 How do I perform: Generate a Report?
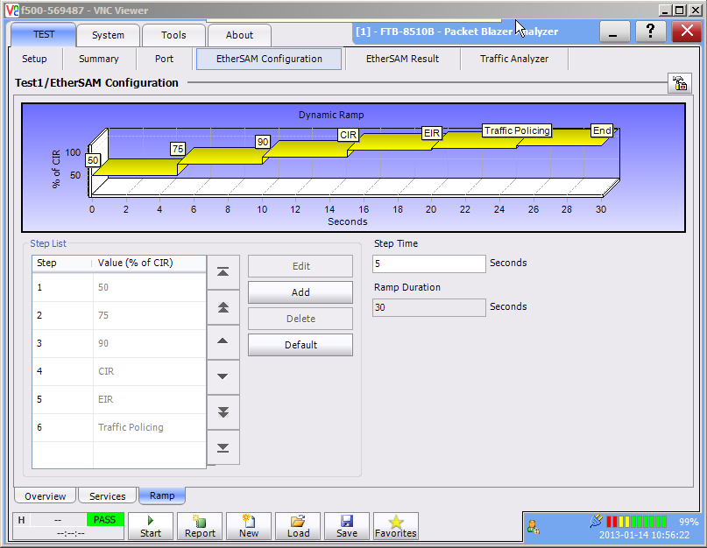[200, 526]
